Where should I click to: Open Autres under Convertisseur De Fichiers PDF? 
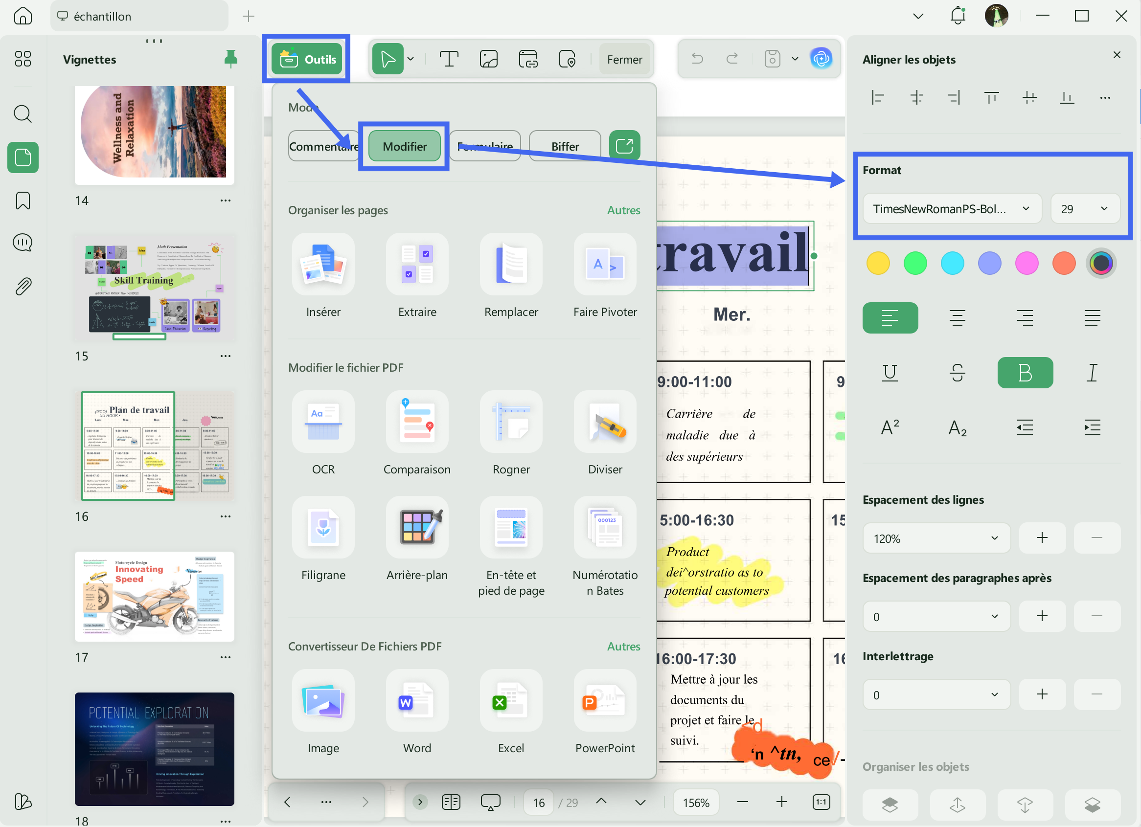(623, 647)
